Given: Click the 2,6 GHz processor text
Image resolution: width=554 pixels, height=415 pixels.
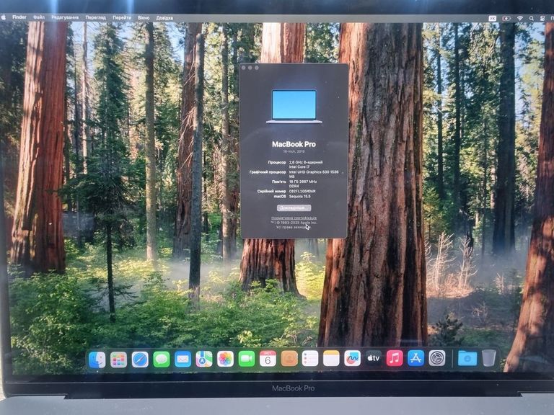Looking at the screenshot, I should coord(306,164).
